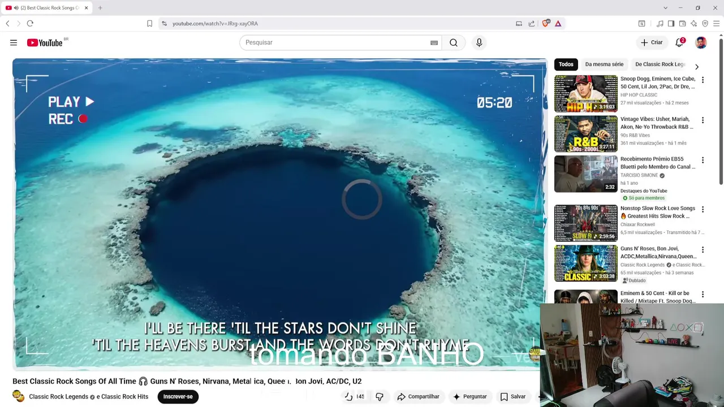Open the Classic Rock Legends channel avatar

(x=19, y=396)
